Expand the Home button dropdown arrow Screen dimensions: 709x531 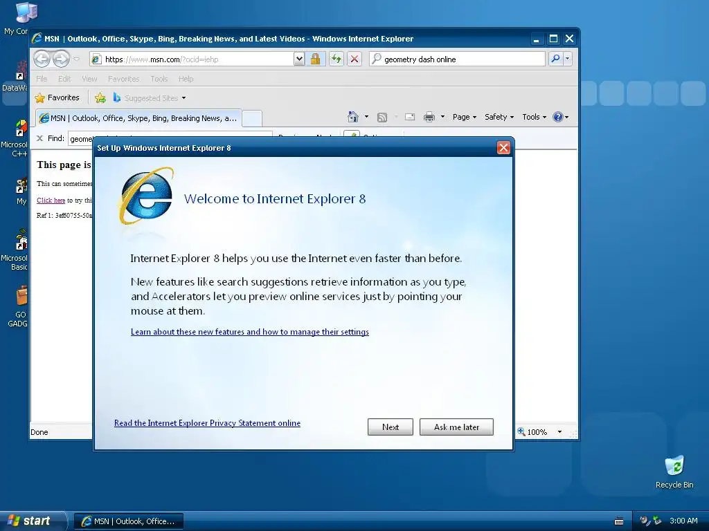pos(367,117)
